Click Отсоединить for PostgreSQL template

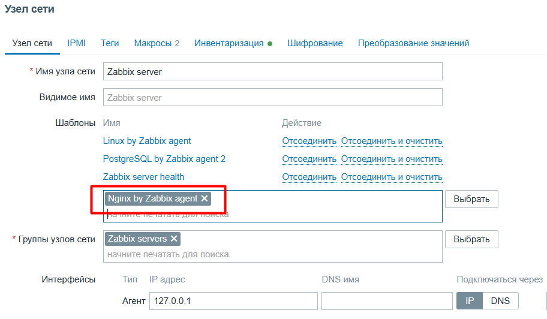309,159
